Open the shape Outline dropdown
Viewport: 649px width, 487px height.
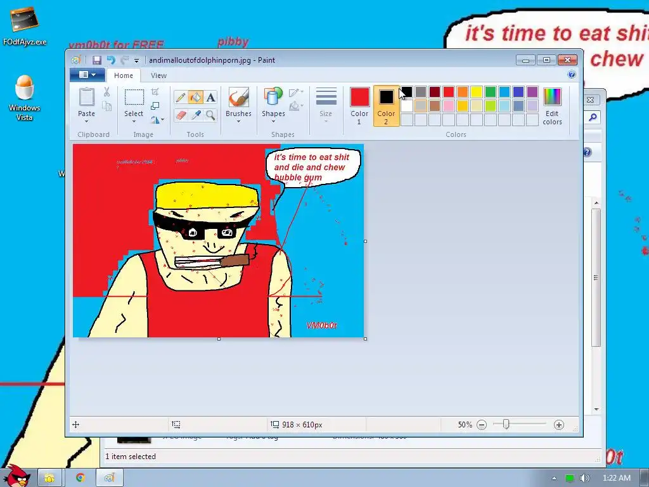(296, 93)
